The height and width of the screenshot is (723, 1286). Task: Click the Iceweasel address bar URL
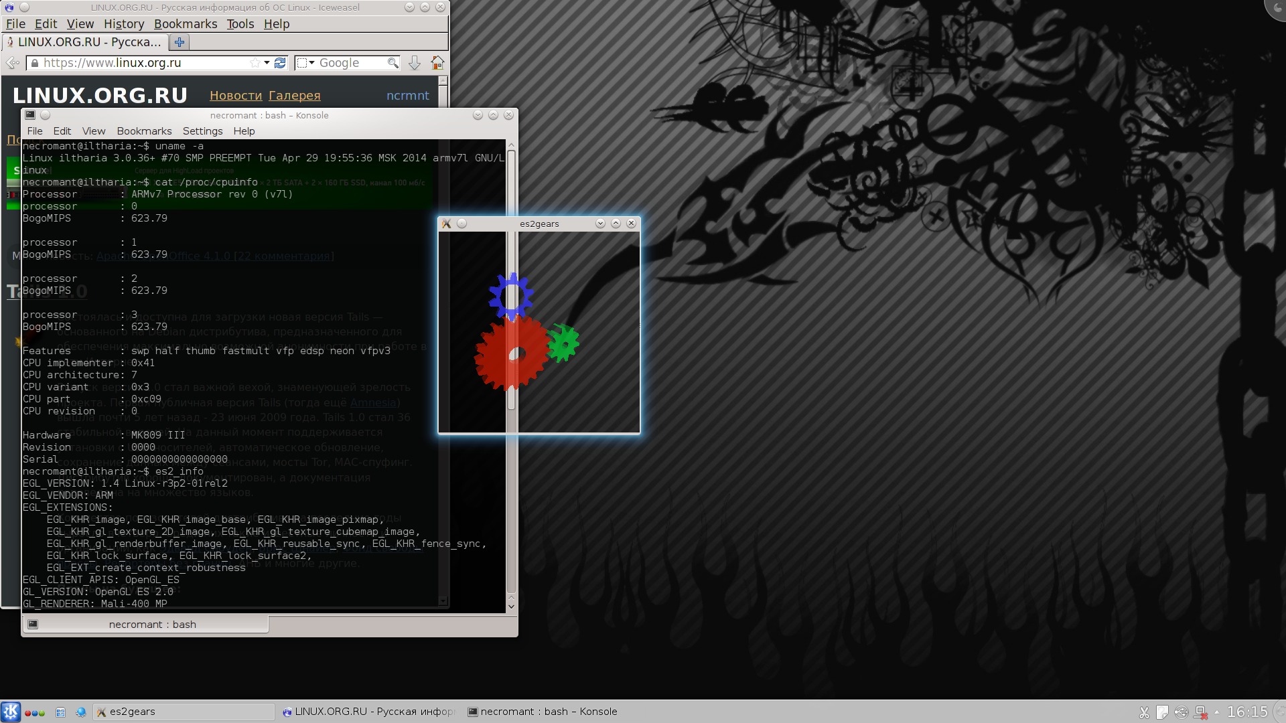coord(112,63)
